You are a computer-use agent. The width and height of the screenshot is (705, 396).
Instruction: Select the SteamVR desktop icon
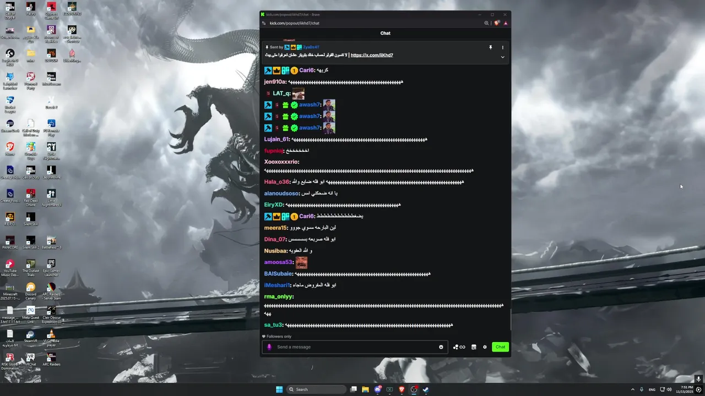click(x=30, y=337)
